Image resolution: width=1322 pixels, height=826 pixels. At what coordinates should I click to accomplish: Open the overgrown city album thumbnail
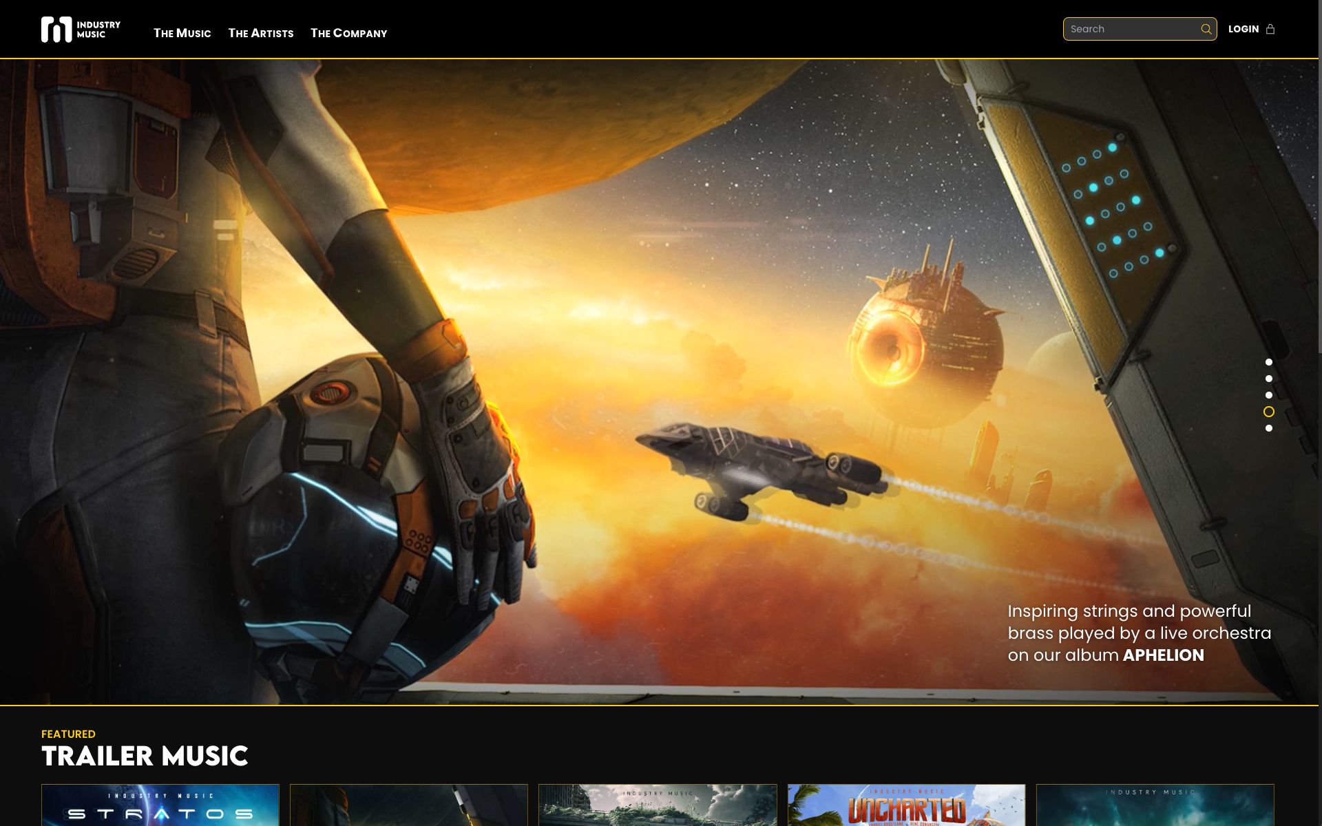click(658, 805)
